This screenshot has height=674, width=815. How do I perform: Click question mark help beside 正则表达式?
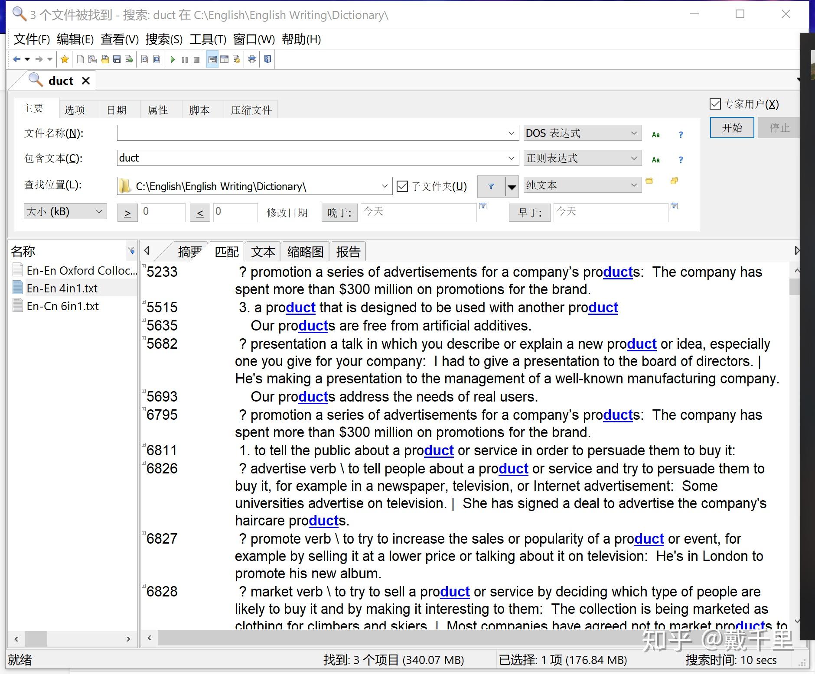(681, 160)
